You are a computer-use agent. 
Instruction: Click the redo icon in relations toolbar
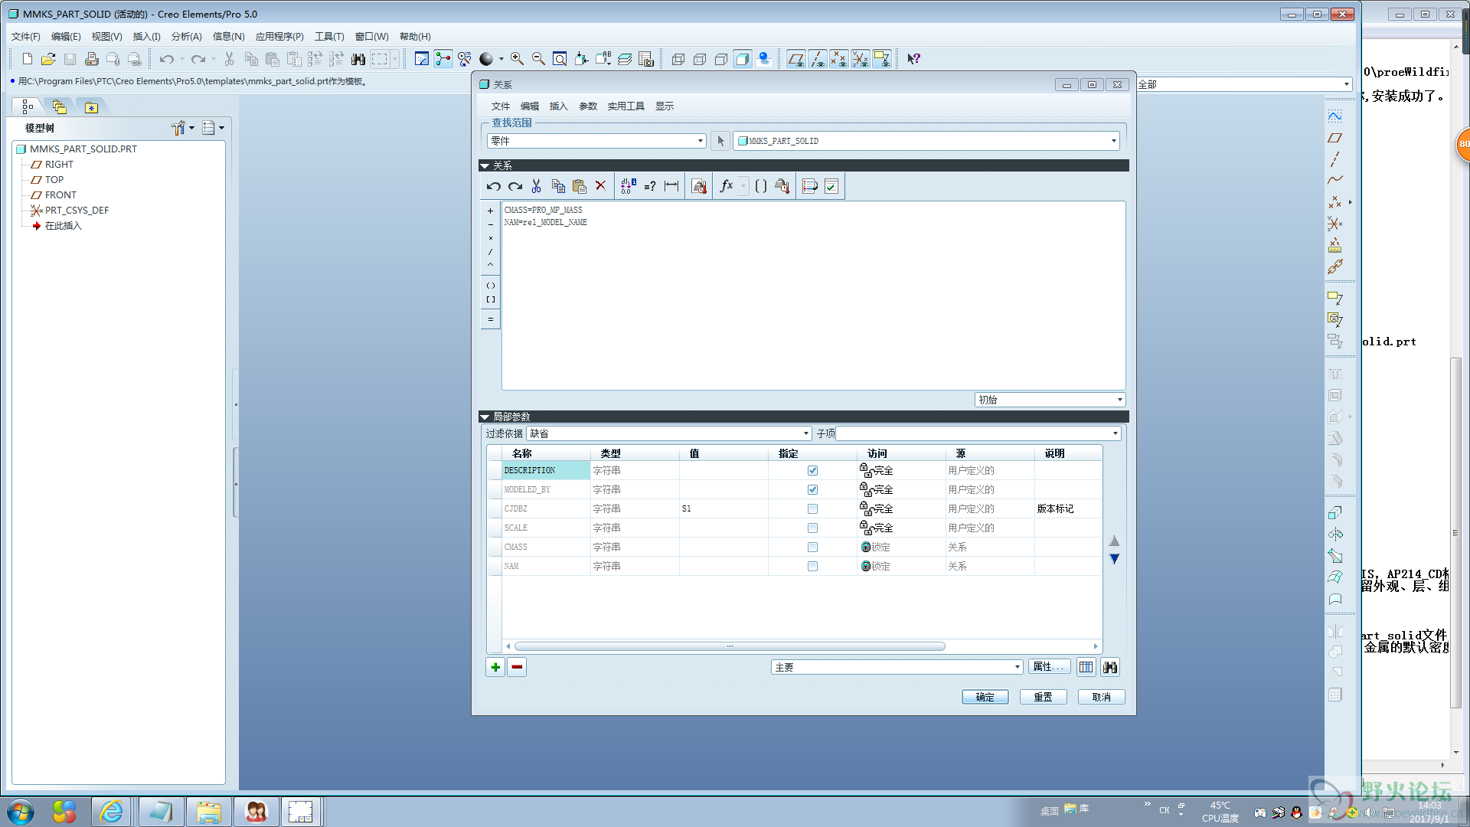(515, 186)
